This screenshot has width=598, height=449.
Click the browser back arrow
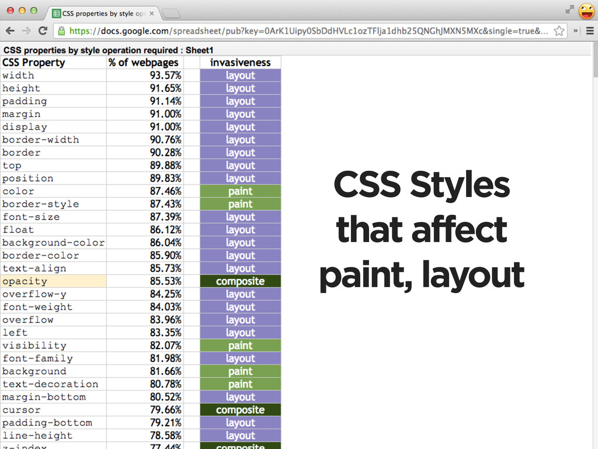pos(11,31)
